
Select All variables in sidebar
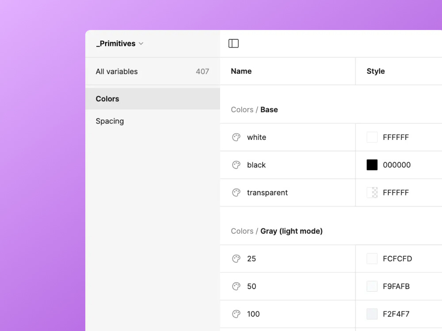coord(152,71)
